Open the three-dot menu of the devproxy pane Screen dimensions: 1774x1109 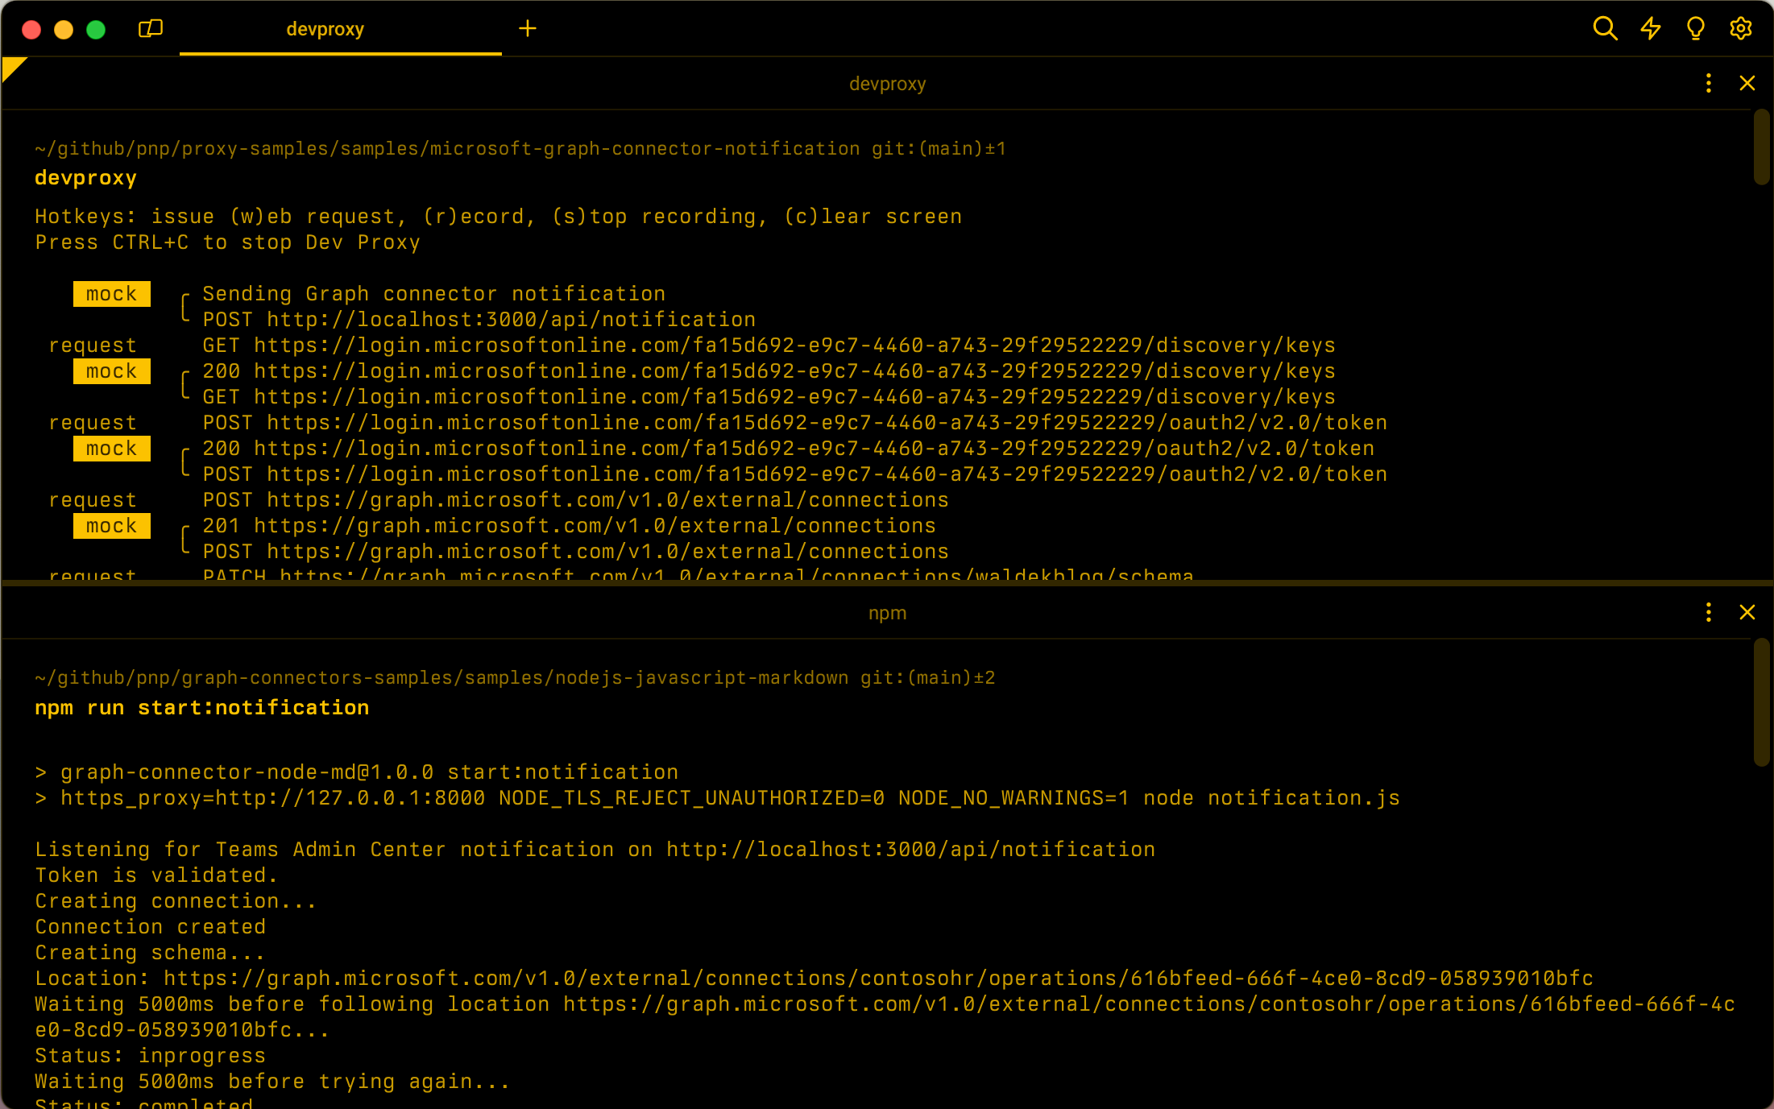pos(1708,83)
